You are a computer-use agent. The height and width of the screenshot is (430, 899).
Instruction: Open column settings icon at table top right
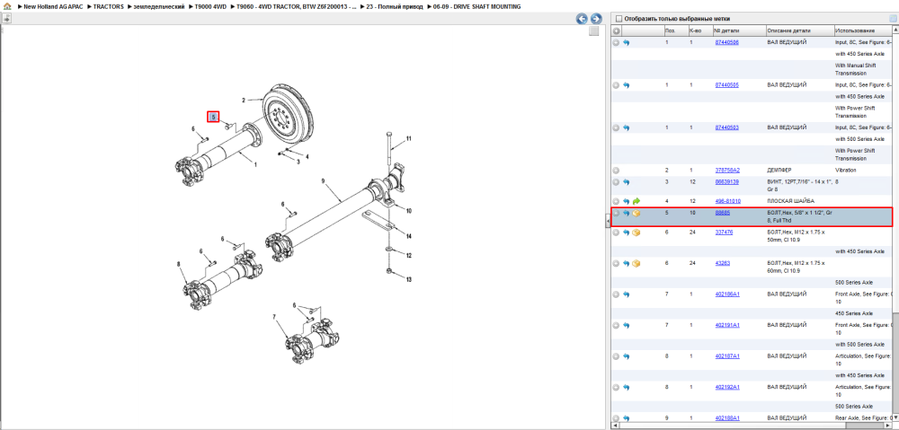(x=892, y=18)
